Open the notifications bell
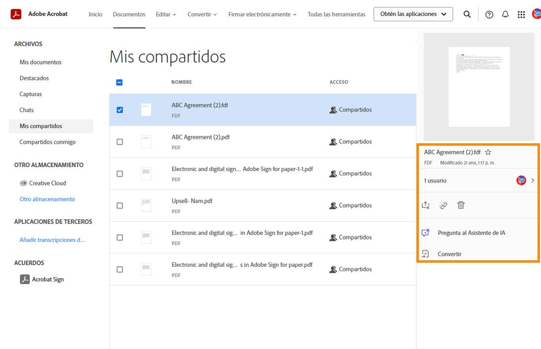This screenshot has width=541, height=349. [505, 14]
